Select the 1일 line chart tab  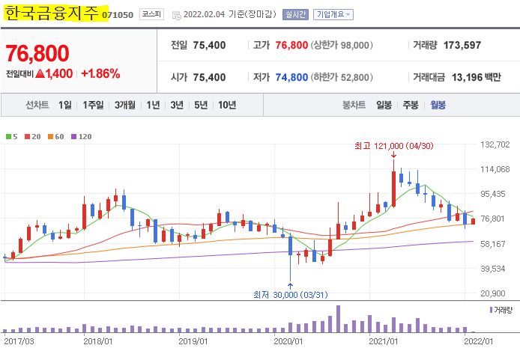pyautogui.click(x=65, y=105)
